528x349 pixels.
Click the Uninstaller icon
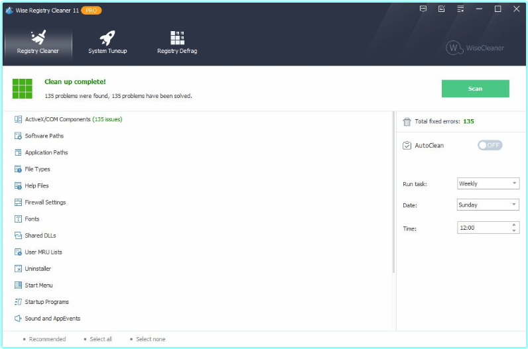coord(18,269)
